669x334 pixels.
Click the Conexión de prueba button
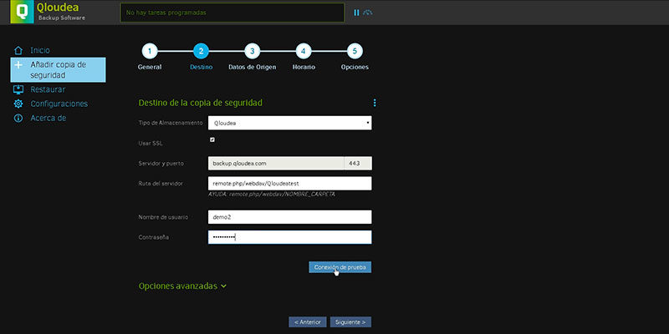click(340, 267)
